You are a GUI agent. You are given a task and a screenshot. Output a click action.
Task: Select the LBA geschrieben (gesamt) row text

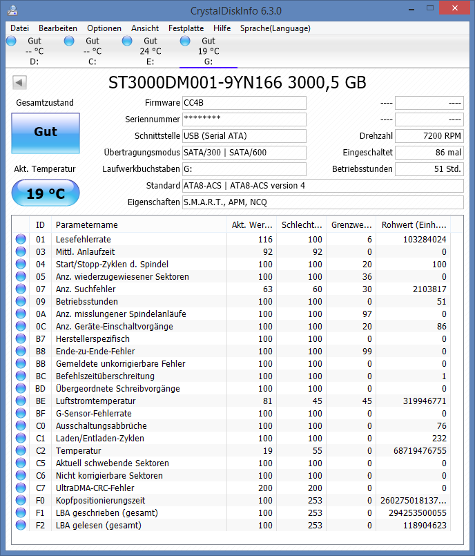click(x=107, y=512)
